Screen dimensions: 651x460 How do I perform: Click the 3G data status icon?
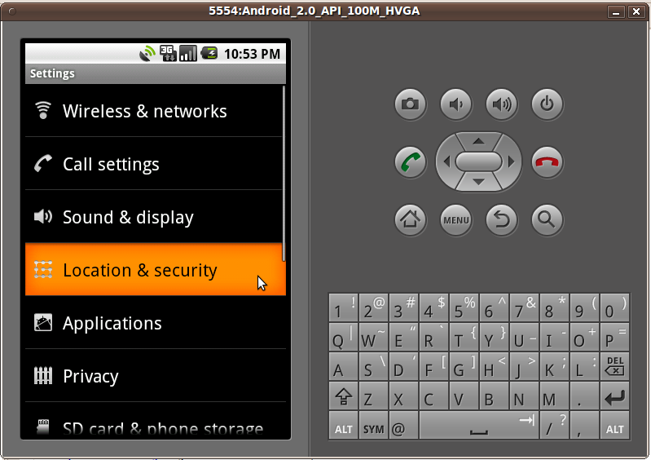[168, 53]
